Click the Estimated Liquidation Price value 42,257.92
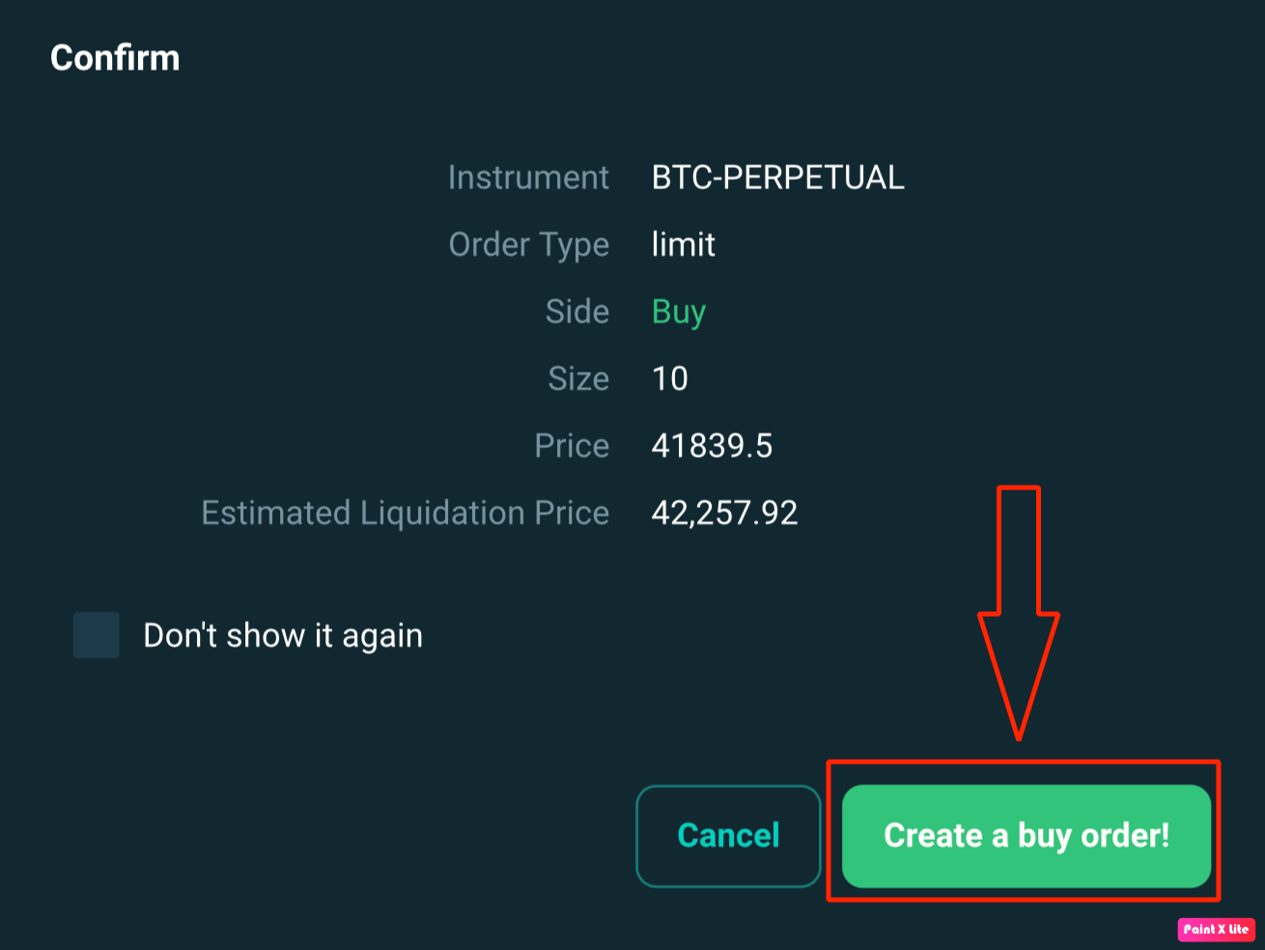 (x=725, y=513)
